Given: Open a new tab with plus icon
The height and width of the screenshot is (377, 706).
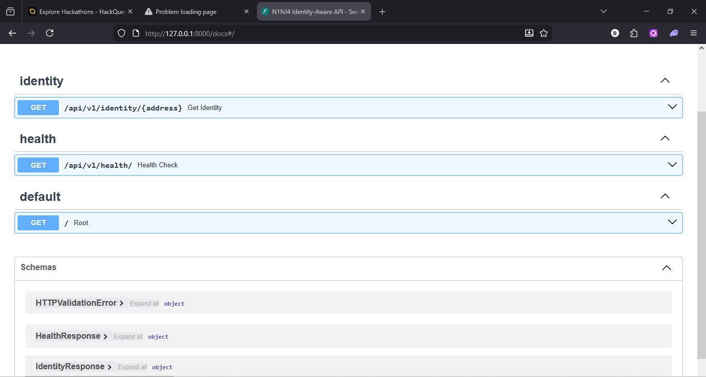Looking at the screenshot, I should 382,12.
